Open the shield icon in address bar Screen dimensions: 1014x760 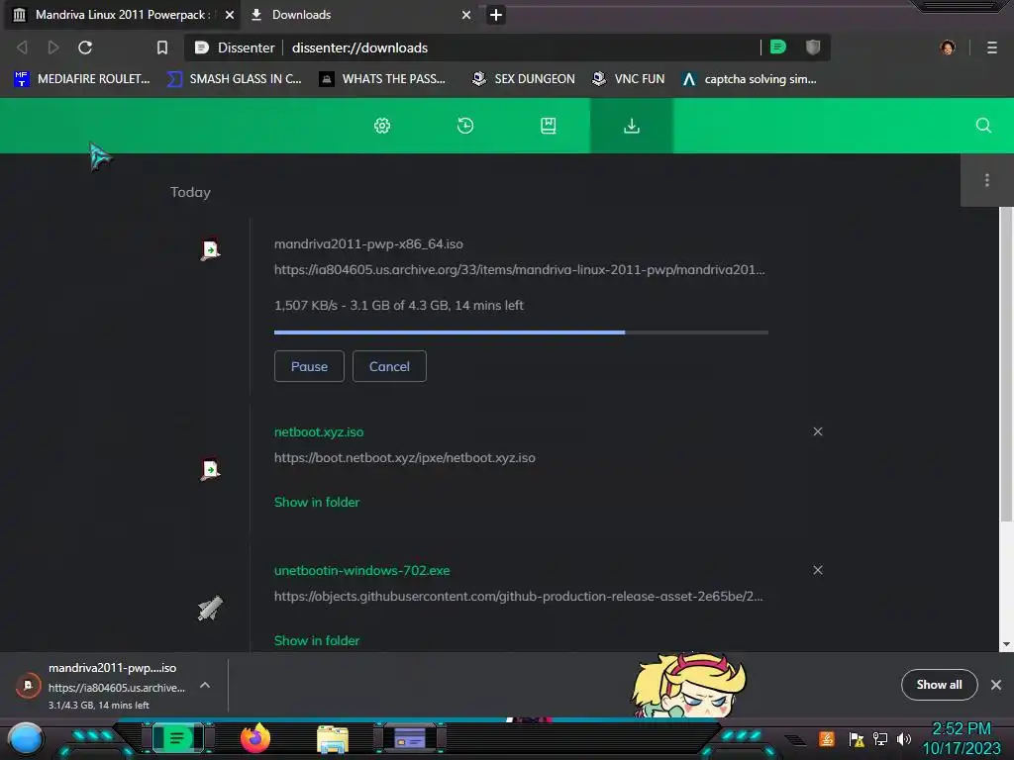tap(813, 47)
